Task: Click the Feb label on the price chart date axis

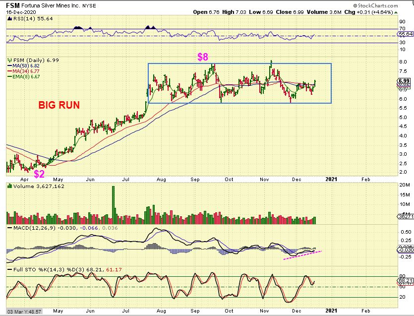Action: [x=366, y=179]
